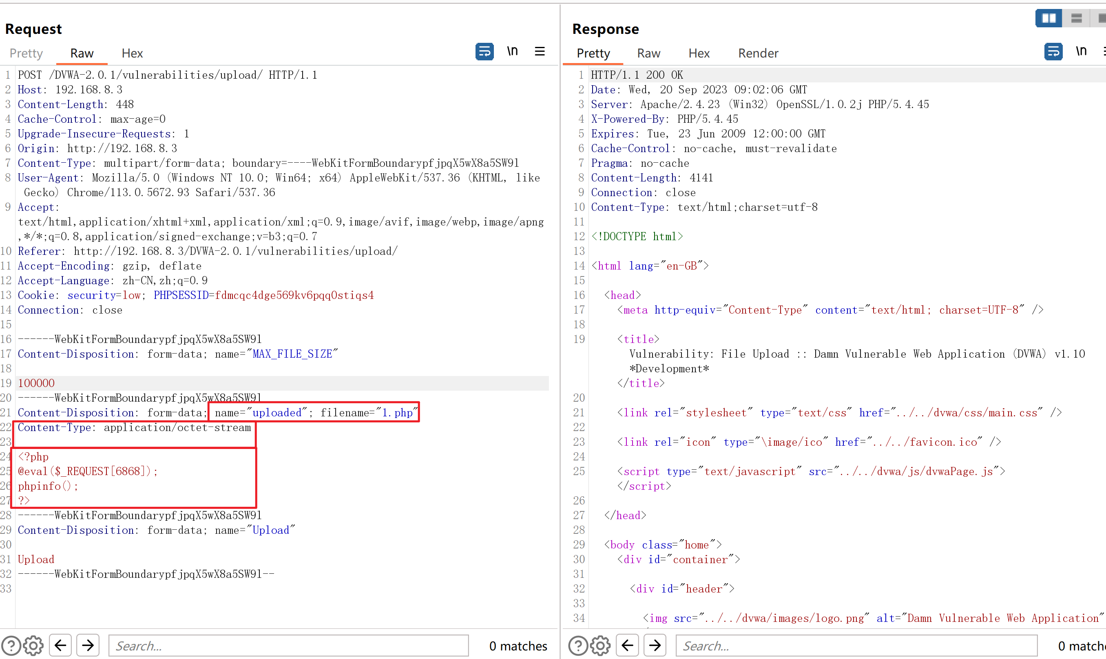Viewport: 1106px width, 659px height.
Task: Open the help icon below Response panel
Action: click(x=578, y=645)
